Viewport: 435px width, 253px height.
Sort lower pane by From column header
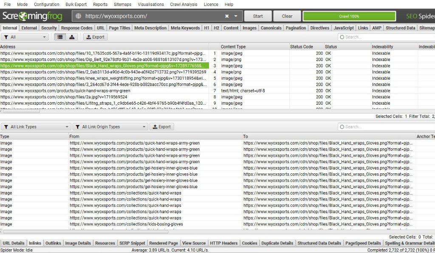pyautogui.click(x=155, y=136)
